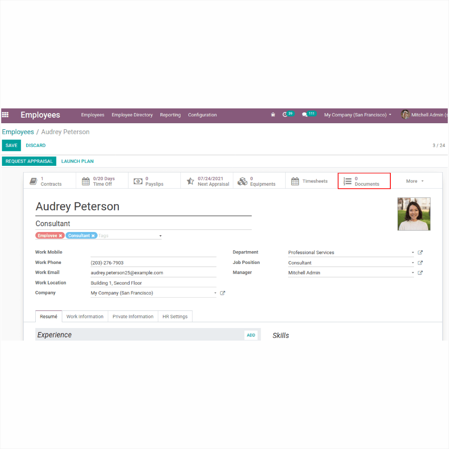The image size is (449, 449).
Task: Remove the Consultant tag
Action: pyautogui.click(x=93, y=235)
